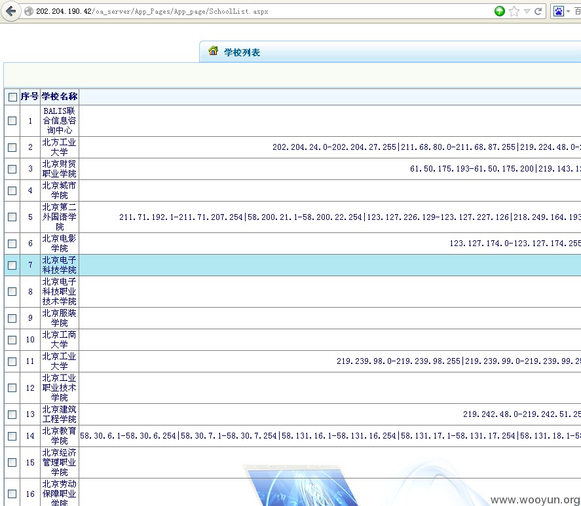Click the browser back arrow button
The image size is (581, 506).
tap(10, 11)
